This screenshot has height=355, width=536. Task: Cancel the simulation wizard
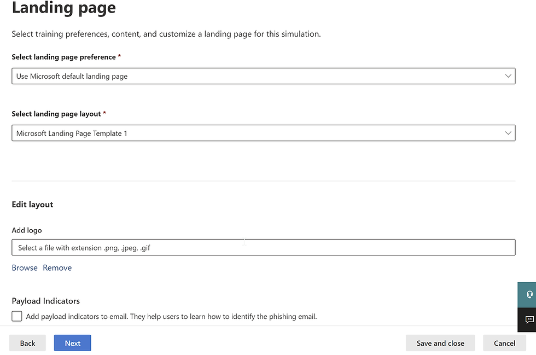504,343
